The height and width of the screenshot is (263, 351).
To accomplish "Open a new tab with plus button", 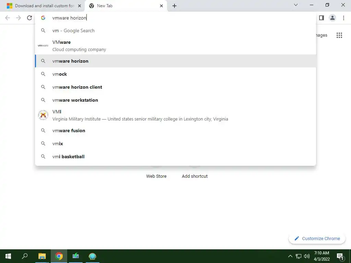I will tap(174, 6).
